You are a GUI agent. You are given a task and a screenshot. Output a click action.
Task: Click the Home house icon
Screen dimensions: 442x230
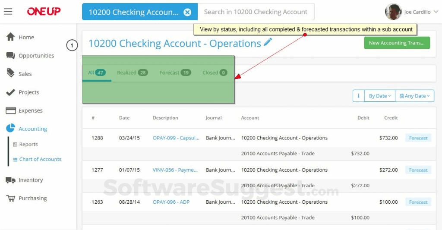coord(11,37)
